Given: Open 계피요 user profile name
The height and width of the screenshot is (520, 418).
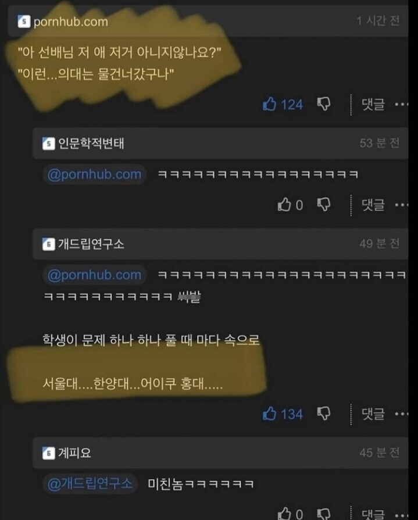Looking at the screenshot, I should [74, 453].
